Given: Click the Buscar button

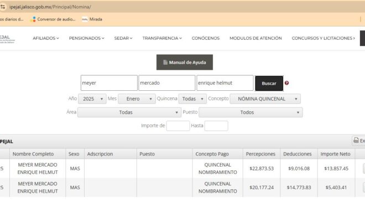Looking at the screenshot, I should [269, 83].
